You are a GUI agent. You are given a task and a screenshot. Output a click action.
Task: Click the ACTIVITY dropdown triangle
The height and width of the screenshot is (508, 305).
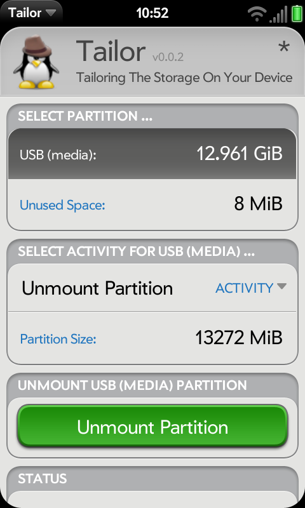point(281,286)
